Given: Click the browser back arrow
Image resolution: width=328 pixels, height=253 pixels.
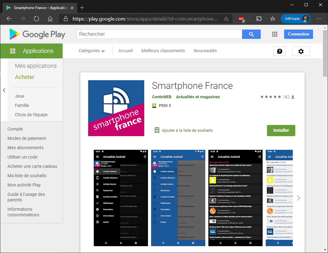Looking at the screenshot, I should [9, 19].
